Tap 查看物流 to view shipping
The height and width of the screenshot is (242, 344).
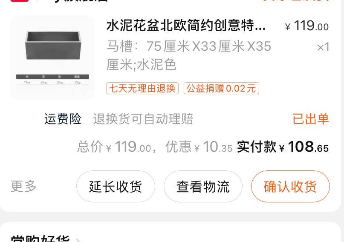203,186
